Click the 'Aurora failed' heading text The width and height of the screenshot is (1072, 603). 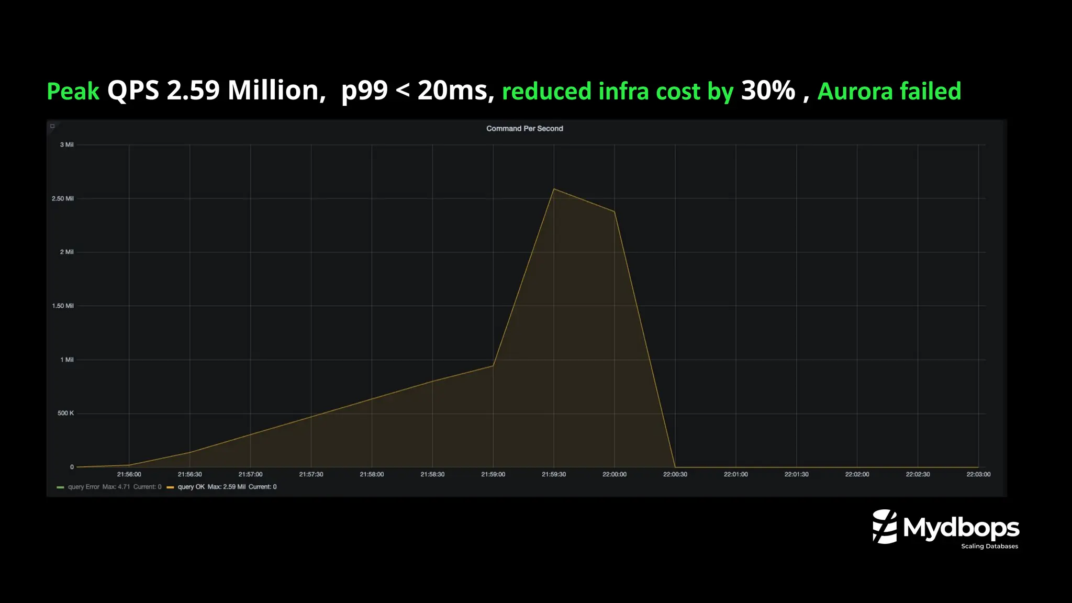[x=889, y=91]
